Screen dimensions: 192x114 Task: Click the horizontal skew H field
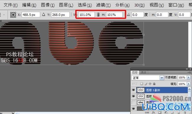(x=162, y=15)
